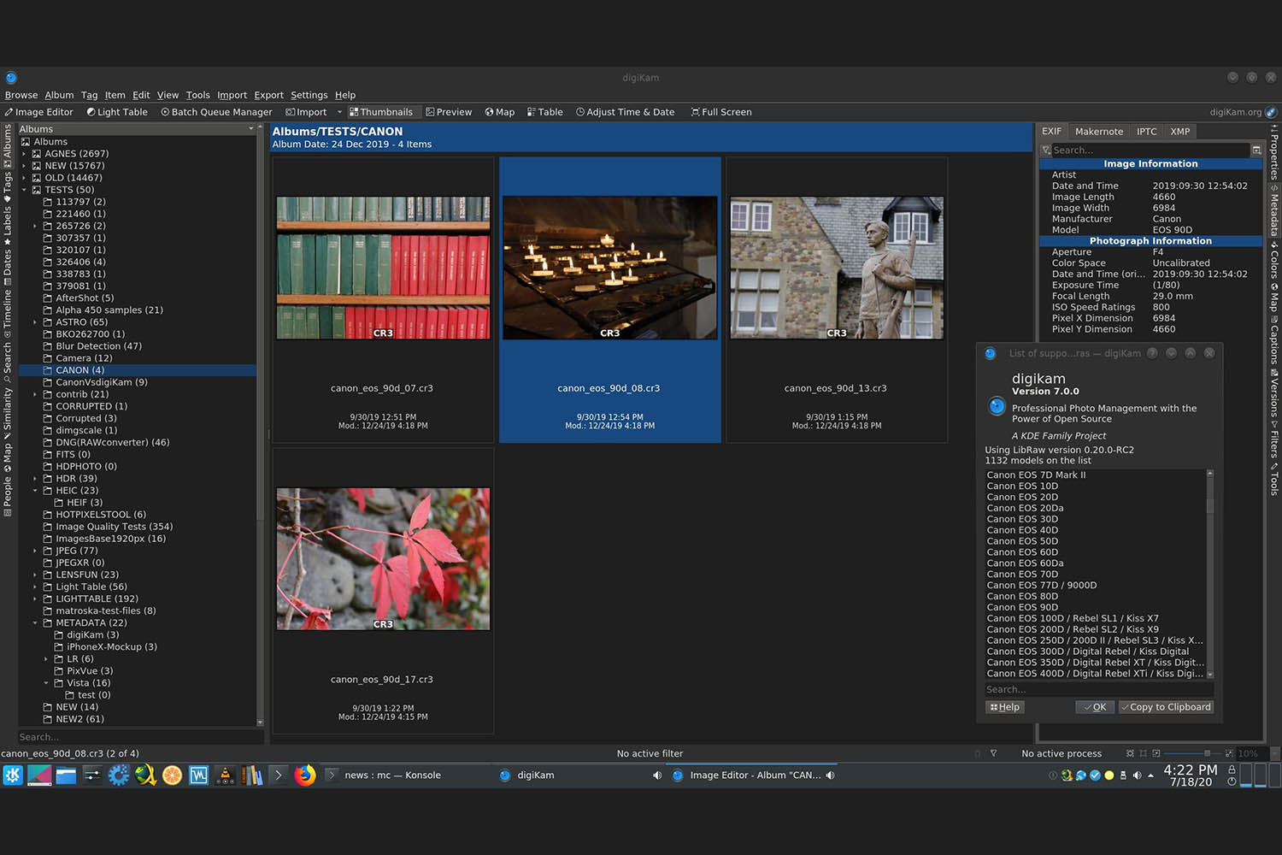Select canon_eos_90d_17.cr3 red leaves thumbnail
Screen dimensions: 1282x855
pyautogui.click(x=383, y=559)
